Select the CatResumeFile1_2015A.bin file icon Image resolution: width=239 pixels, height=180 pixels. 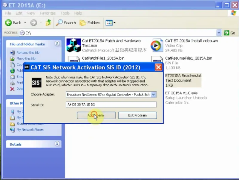[x=157, y=59]
